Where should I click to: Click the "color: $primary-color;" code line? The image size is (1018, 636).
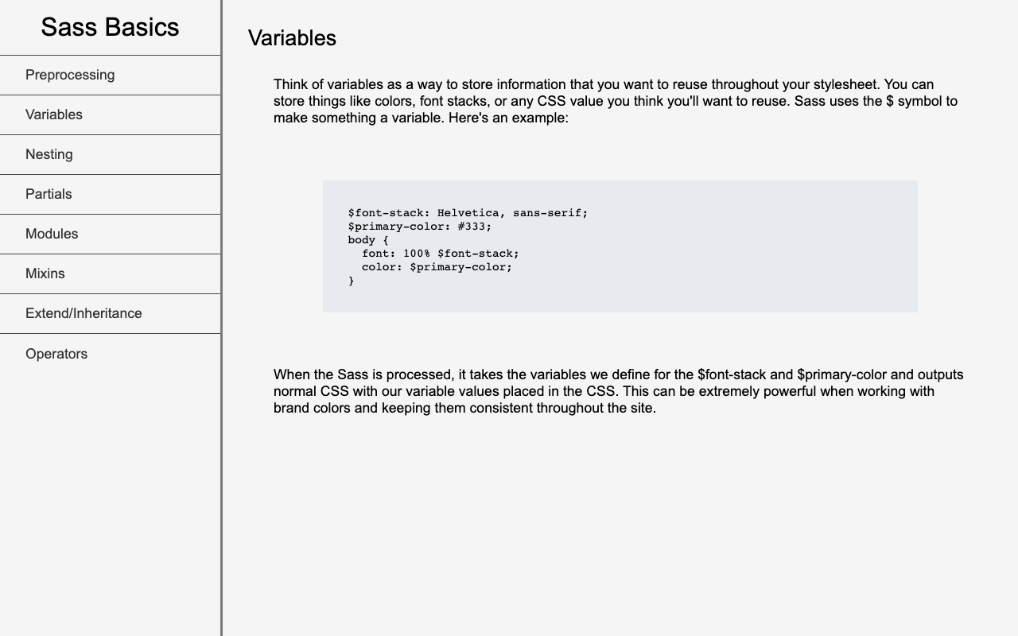[x=437, y=267]
